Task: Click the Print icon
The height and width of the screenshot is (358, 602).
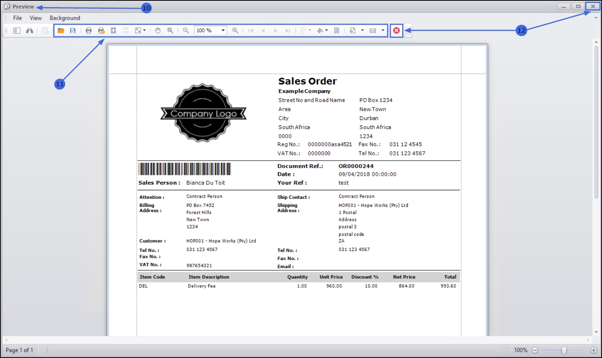Action: 88,30
